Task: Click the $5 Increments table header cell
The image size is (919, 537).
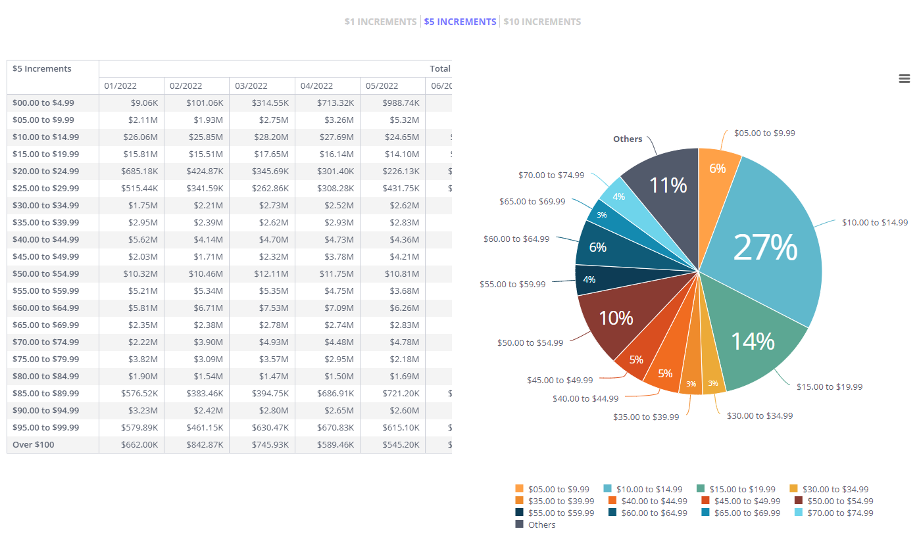Action: click(42, 69)
